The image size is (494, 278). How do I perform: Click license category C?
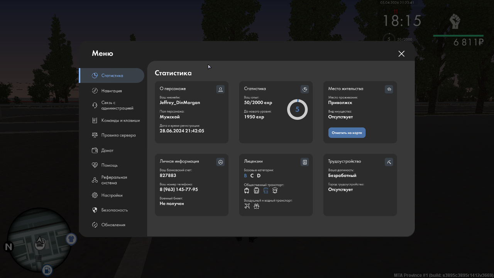252,176
